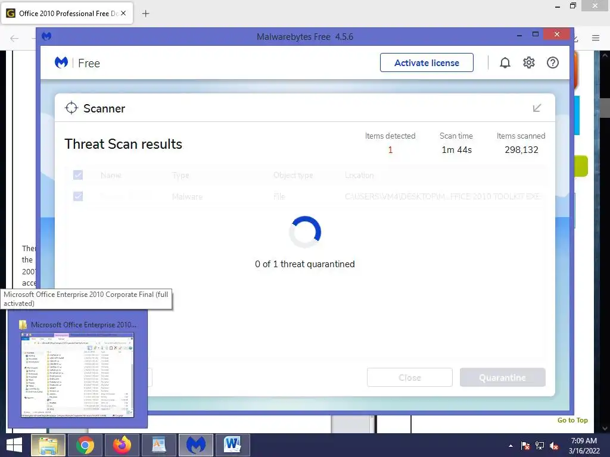
Task: Show hidden system tray icons
Action: point(511,446)
